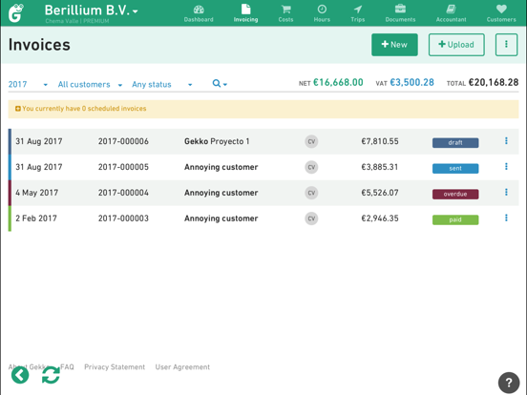Create a New invoice
This screenshot has height=395, width=527.
click(x=394, y=45)
